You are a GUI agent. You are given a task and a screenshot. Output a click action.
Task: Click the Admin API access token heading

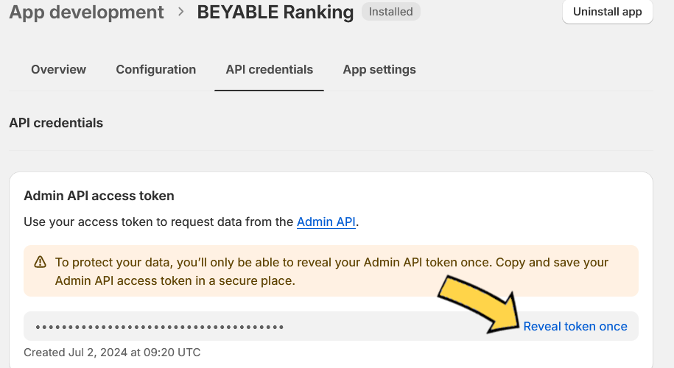99,196
